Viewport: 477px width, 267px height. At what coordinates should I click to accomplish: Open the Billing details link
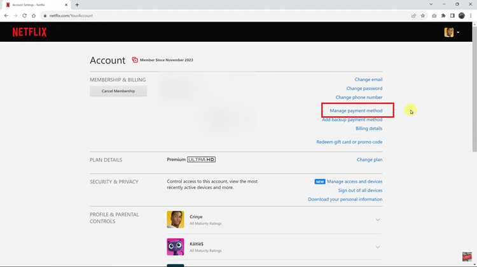coord(369,128)
